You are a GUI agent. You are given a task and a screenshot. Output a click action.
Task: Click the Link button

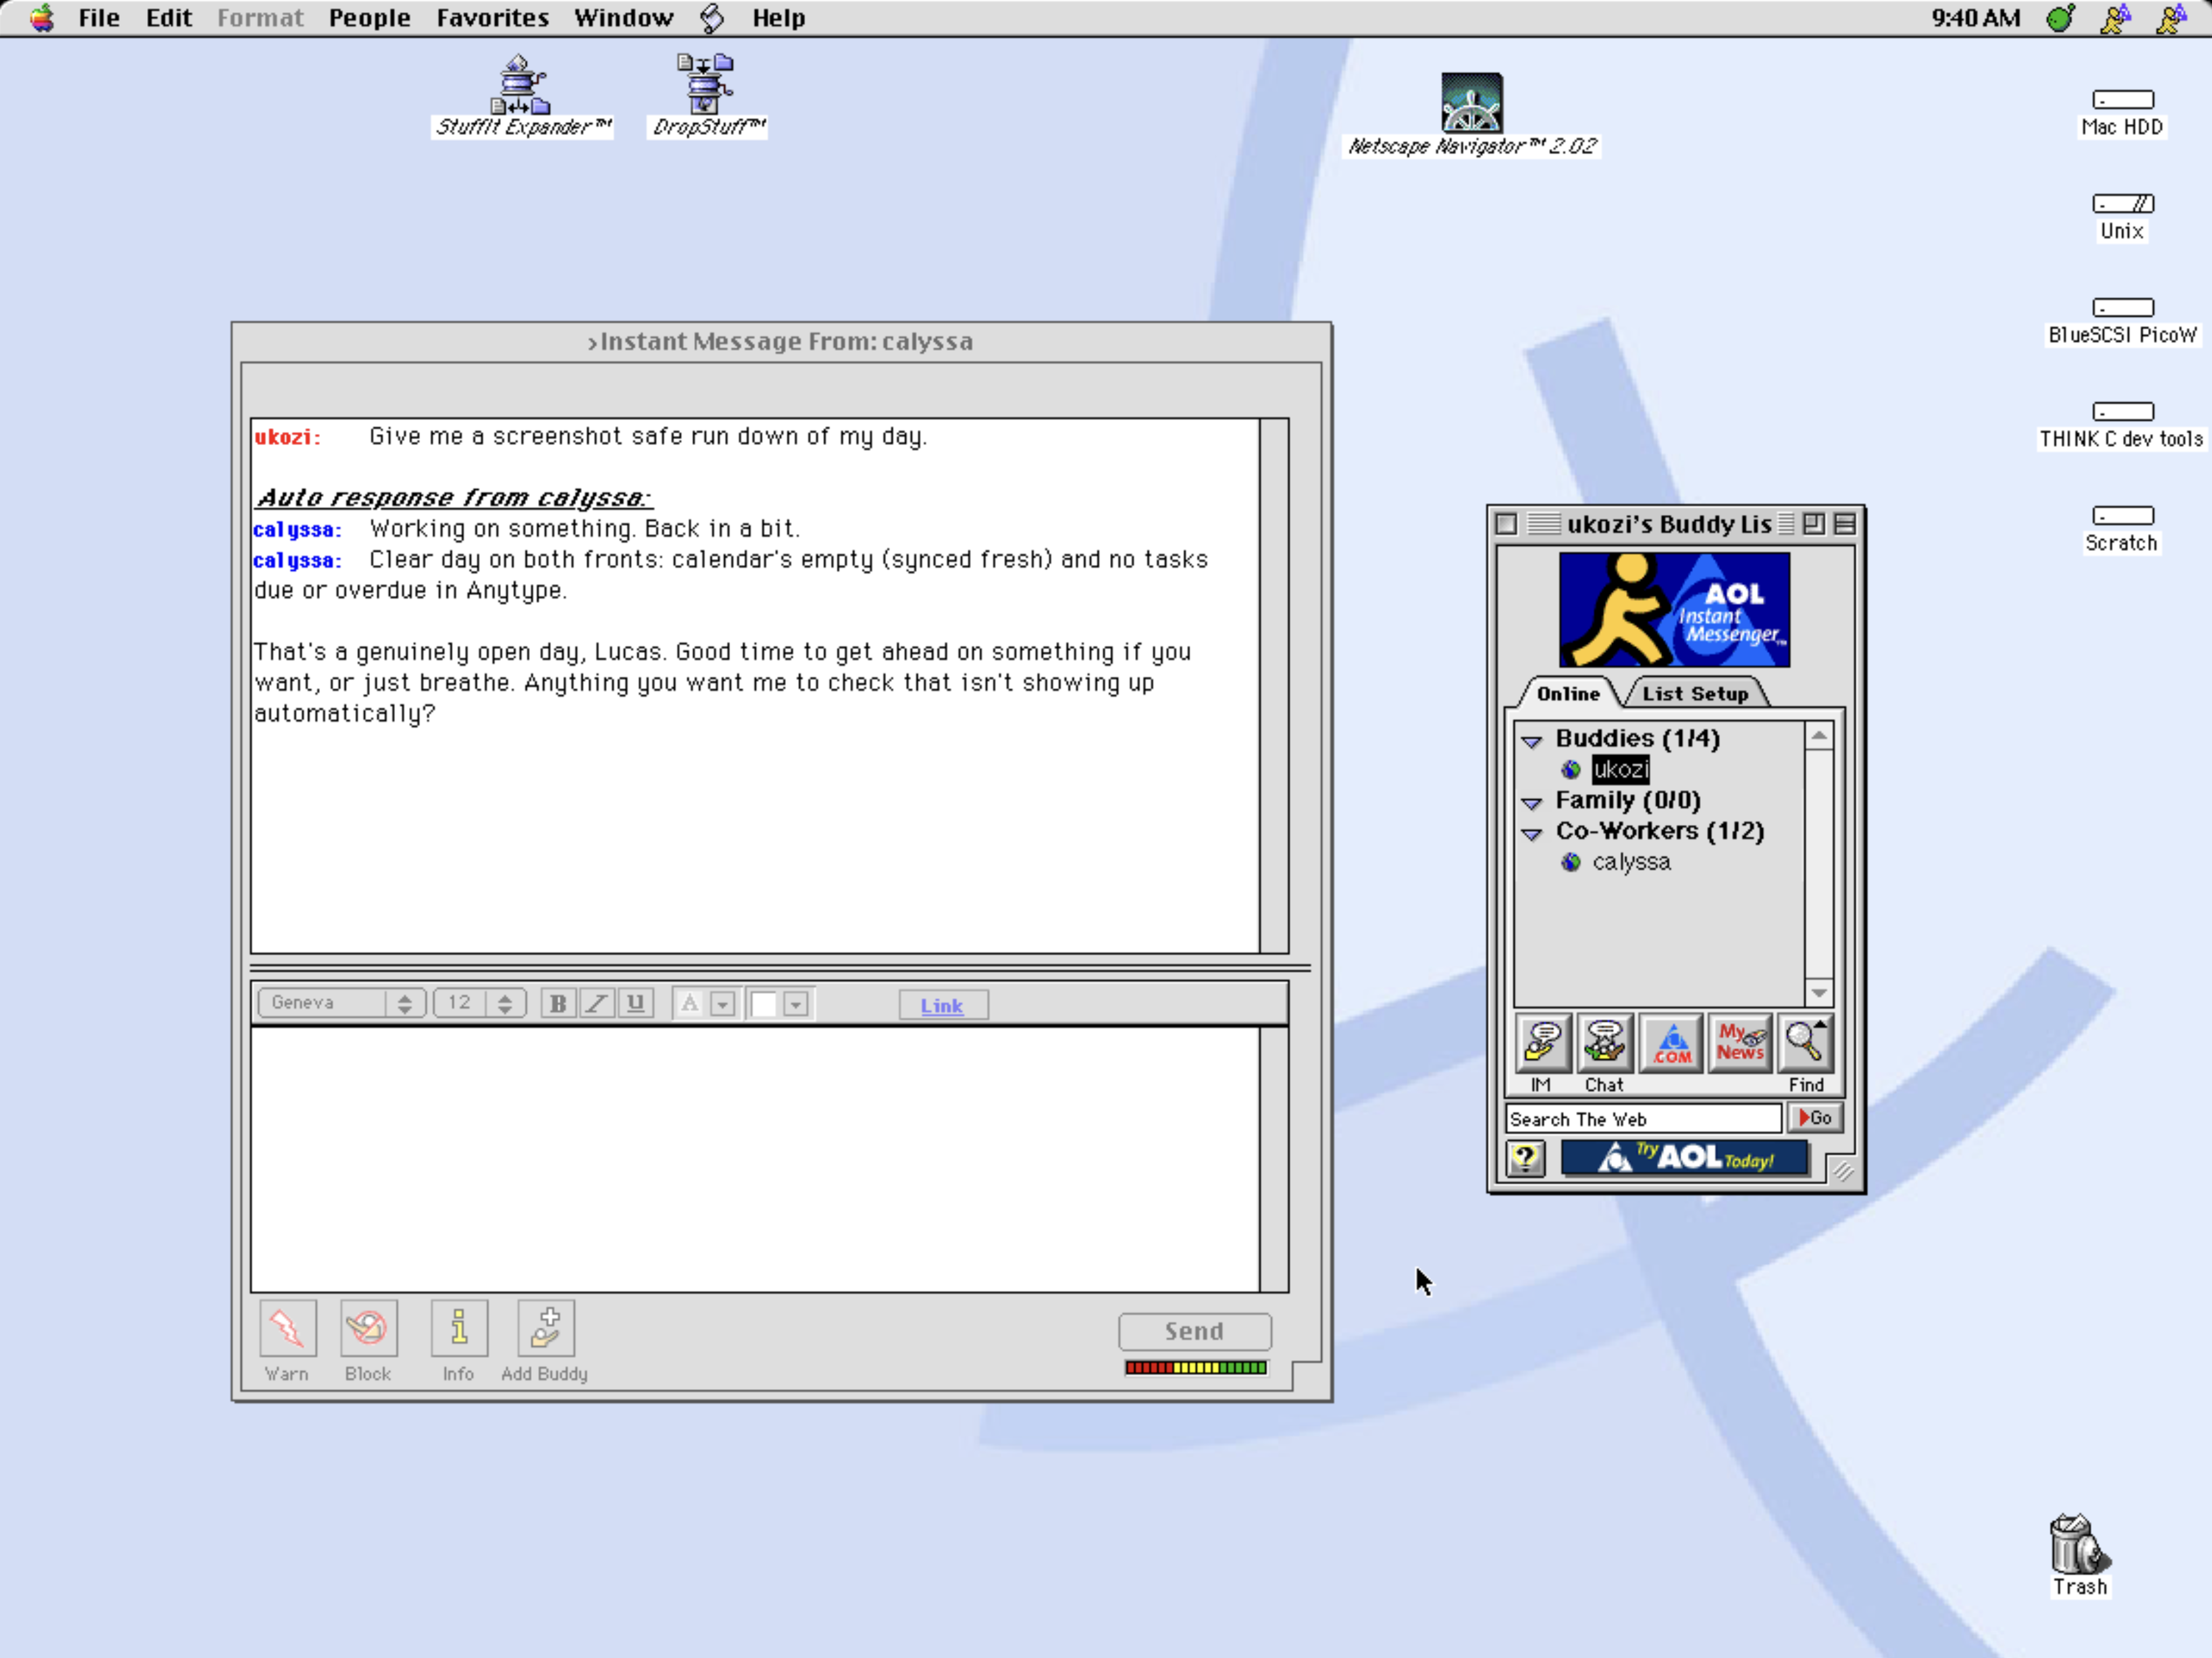click(943, 1006)
